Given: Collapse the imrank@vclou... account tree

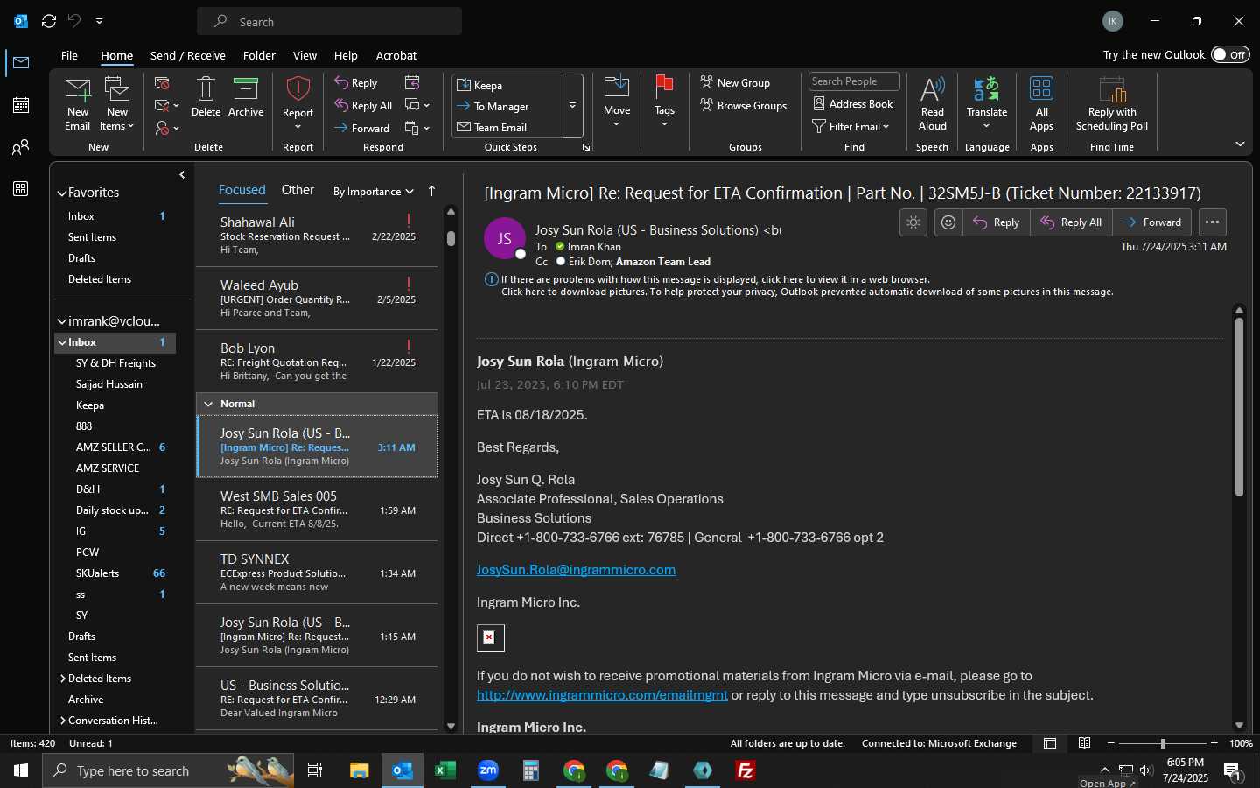Looking at the screenshot, I should (62, 321).
